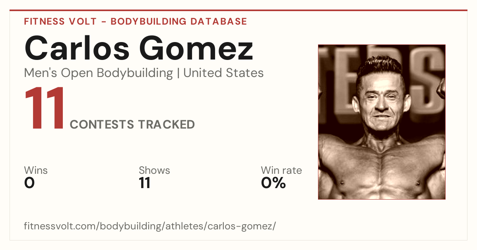
Task: Select the wins value 0
Action: click(x=29, y=183)
